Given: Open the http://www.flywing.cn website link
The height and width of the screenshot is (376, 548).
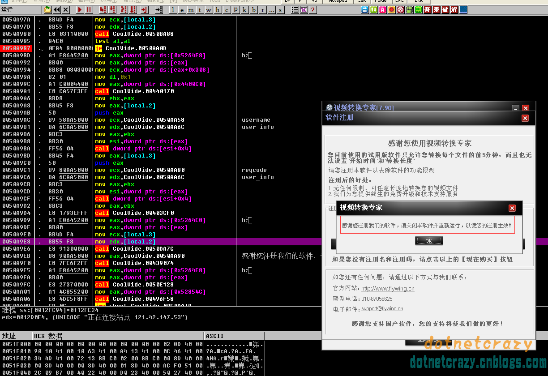Looking at the screenshot, I should click(x=388, y=289).
